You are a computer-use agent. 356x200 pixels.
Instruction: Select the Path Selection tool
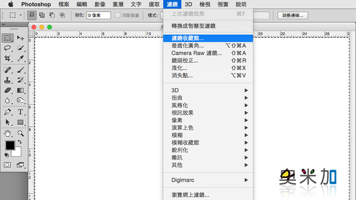[8, 122]
